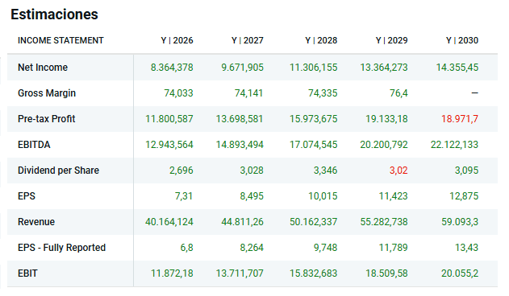This screenshot has width=509, height=296.
Task: Click the Gross Margin row label
Action: tap(47, 93)
